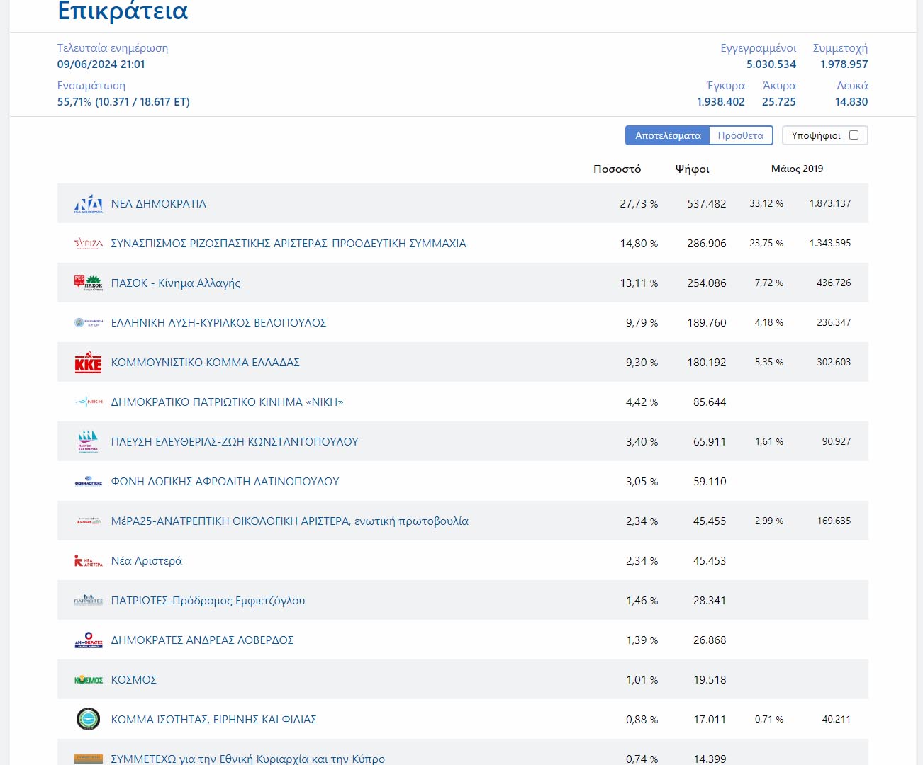The height and width of the screenshot is (765, 923).
Task: Open the ΚΟΣΜΟΣ party name link
Action: (134, 680)
